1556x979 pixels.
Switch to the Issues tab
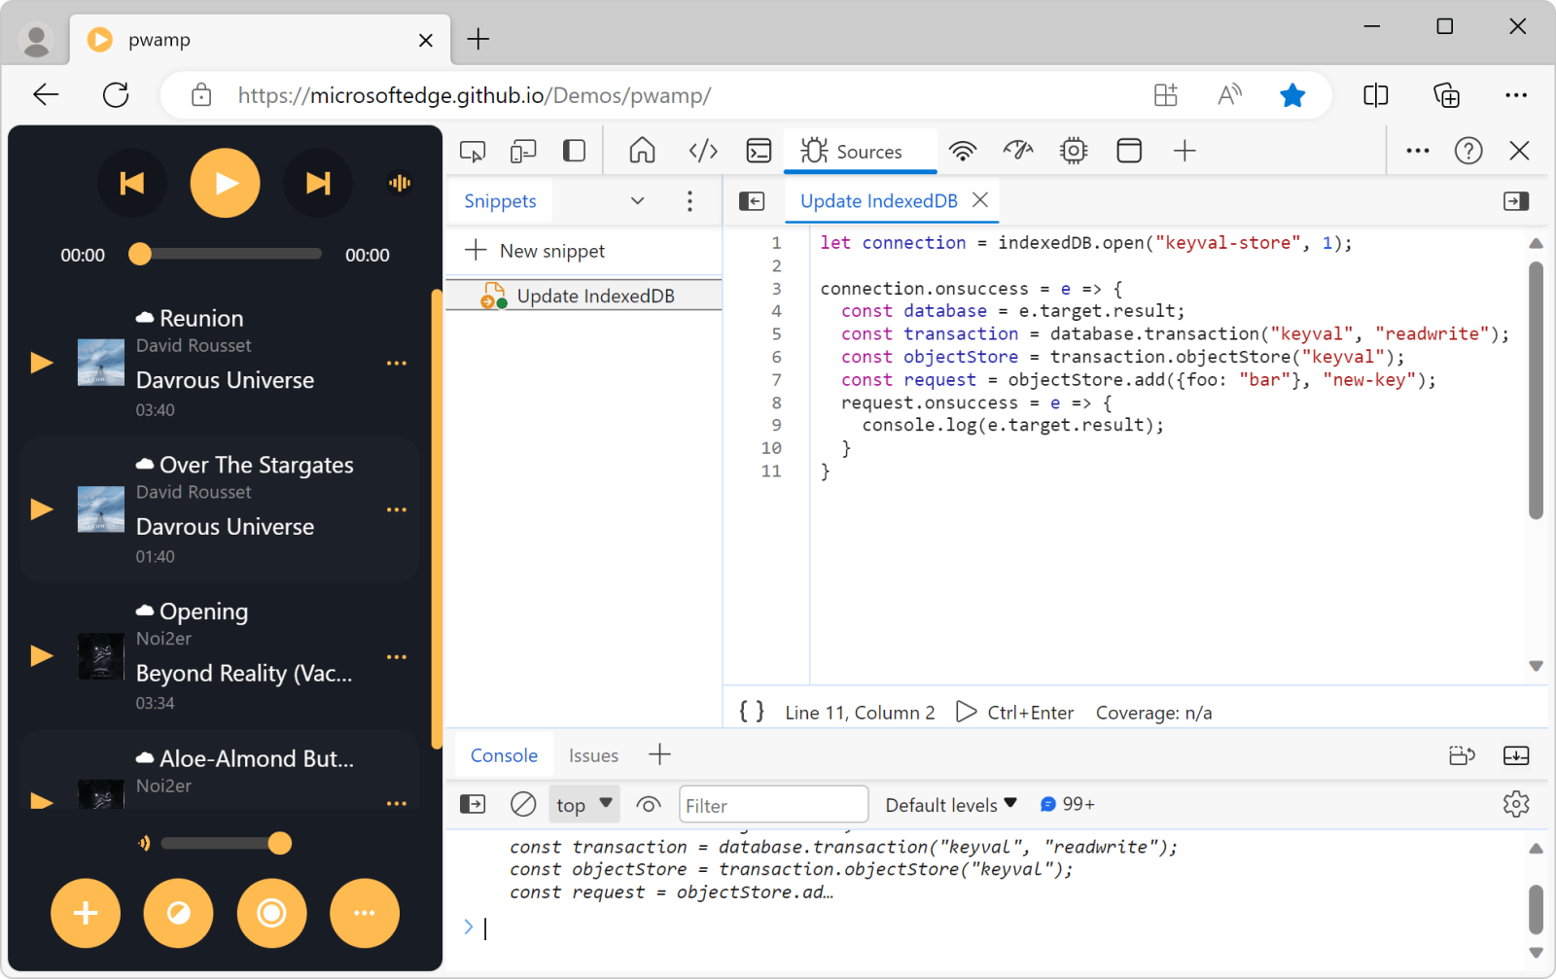593,754
